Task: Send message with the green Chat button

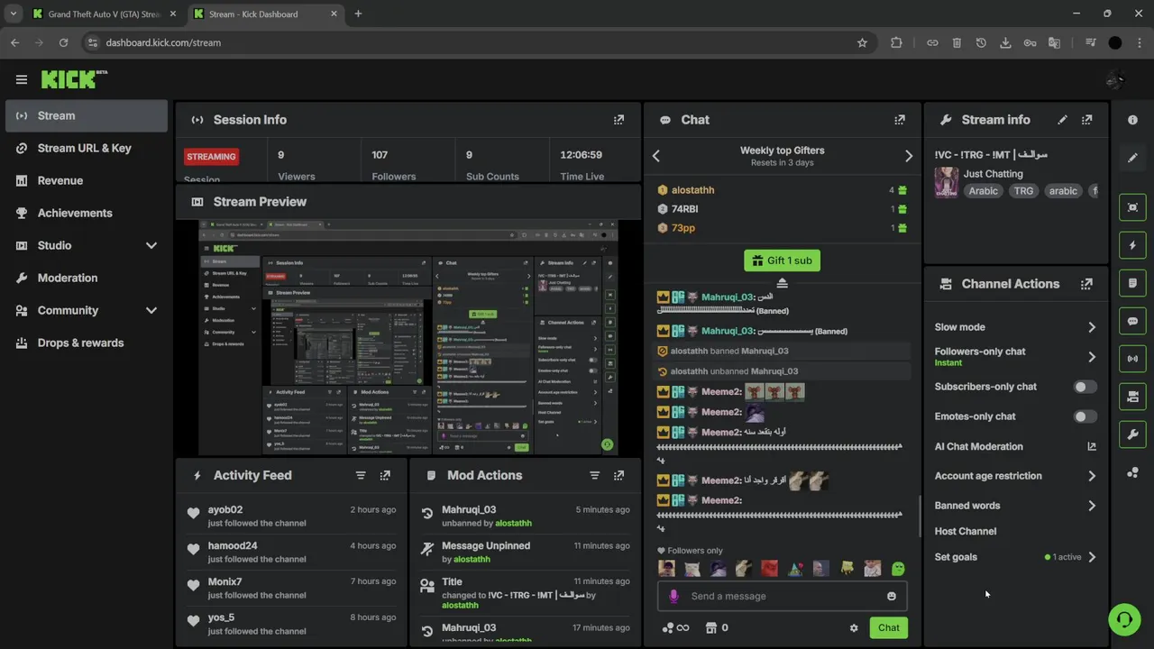Action: point(889,628)
